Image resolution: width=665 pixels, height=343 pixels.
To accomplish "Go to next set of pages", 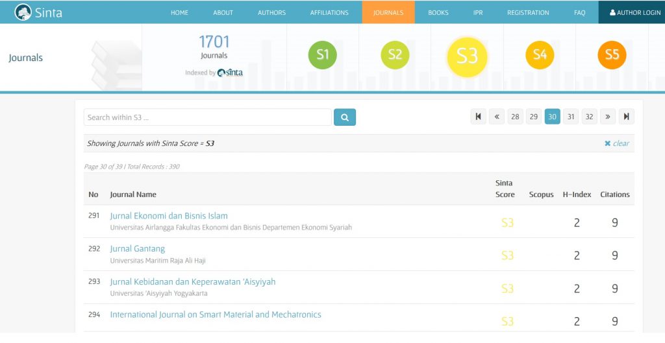I will [x=608, y=117].
